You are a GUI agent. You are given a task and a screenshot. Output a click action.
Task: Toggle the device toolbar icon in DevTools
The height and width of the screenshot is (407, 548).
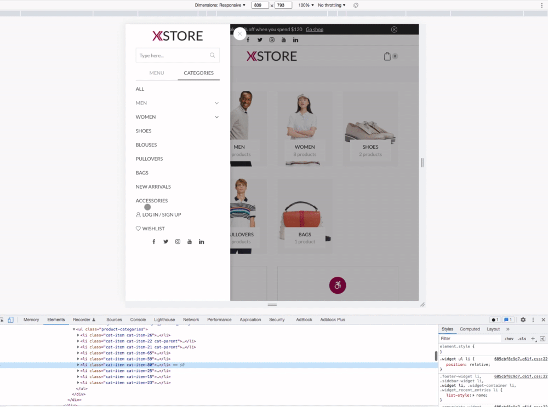click(x=10, y=319)
